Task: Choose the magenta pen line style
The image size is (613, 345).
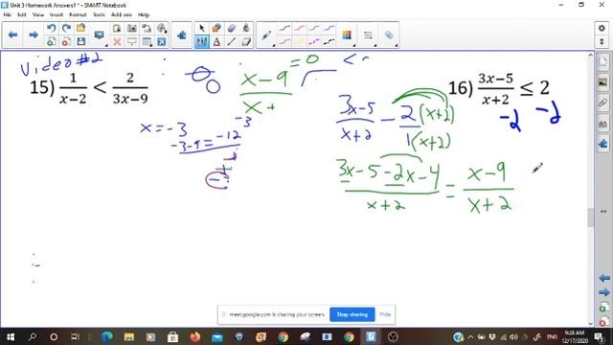Action: (x=314, y=41)
